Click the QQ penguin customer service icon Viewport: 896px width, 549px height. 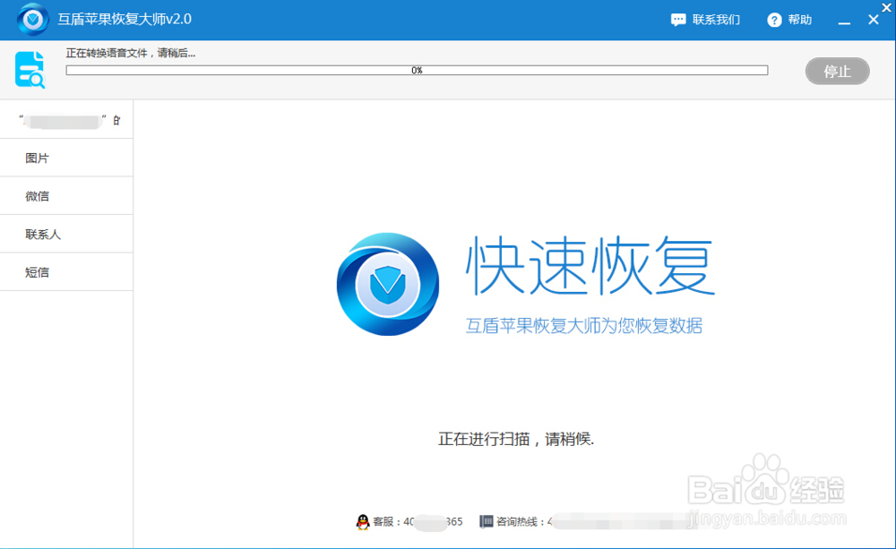pos(363,521)
